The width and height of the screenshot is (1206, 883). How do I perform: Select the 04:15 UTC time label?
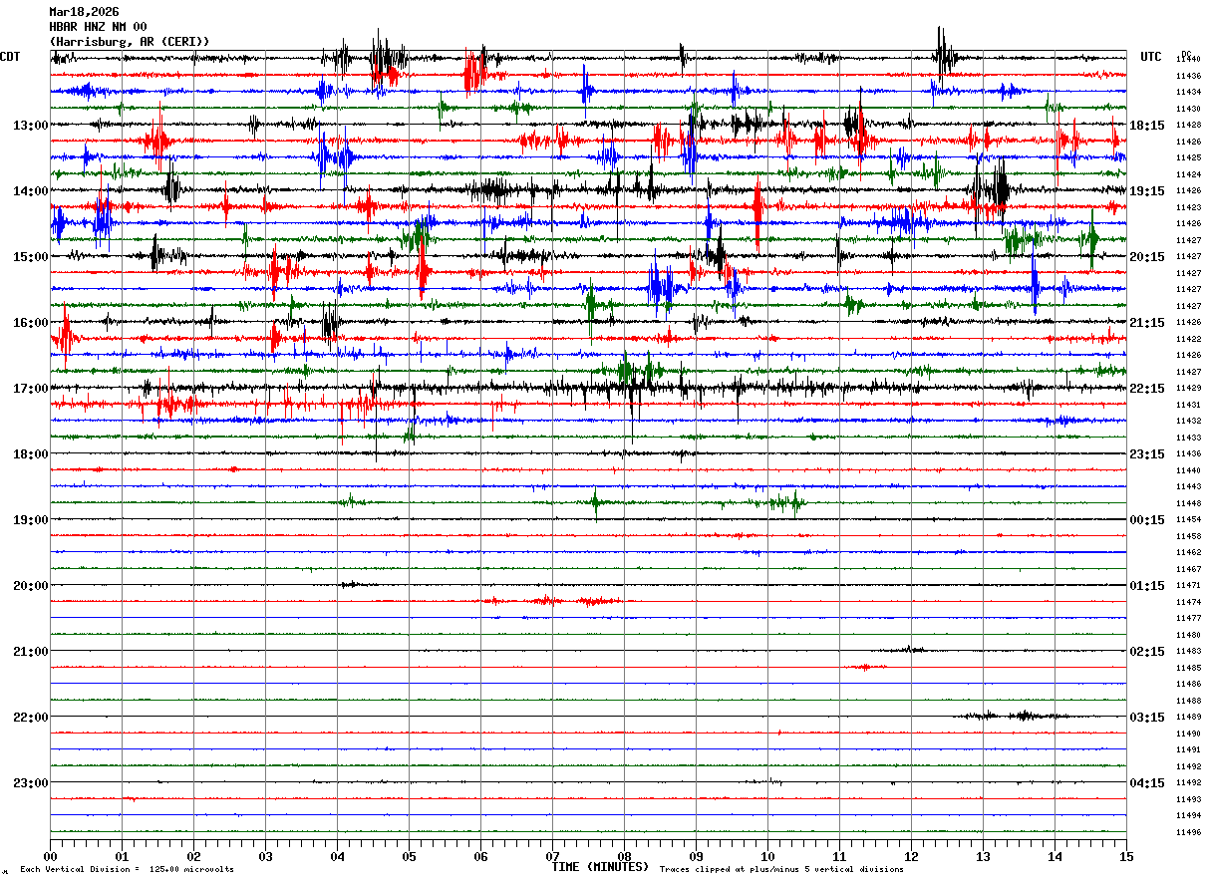click(x=1146, y=783)
